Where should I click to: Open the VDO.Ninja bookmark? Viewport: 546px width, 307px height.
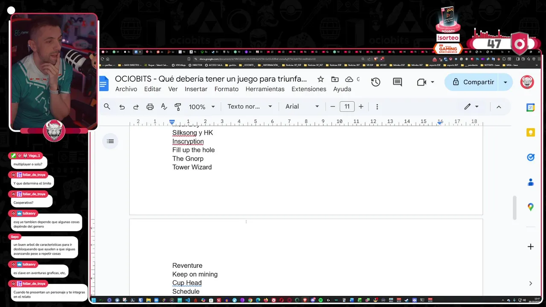[x=178, y=65]
